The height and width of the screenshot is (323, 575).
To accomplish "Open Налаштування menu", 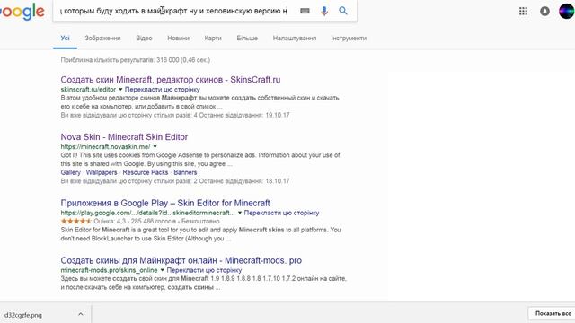I will [x=295, y=38].
